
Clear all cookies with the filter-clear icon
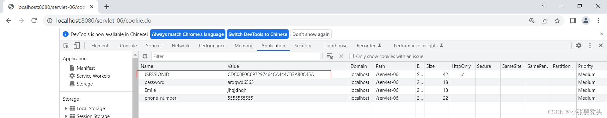pyautogui.click(x=330, y=56)
